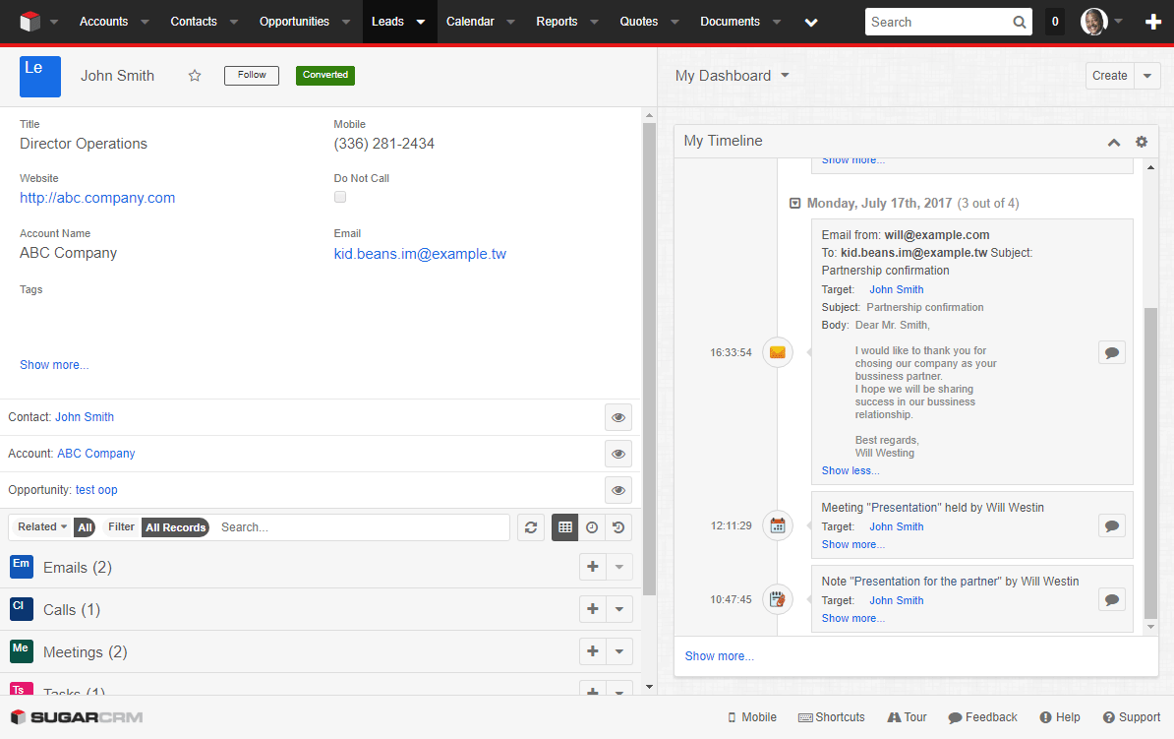The image size is (1174, 739).
Task: Expand the Leads menu dropdown arrow
Action: 421,22
